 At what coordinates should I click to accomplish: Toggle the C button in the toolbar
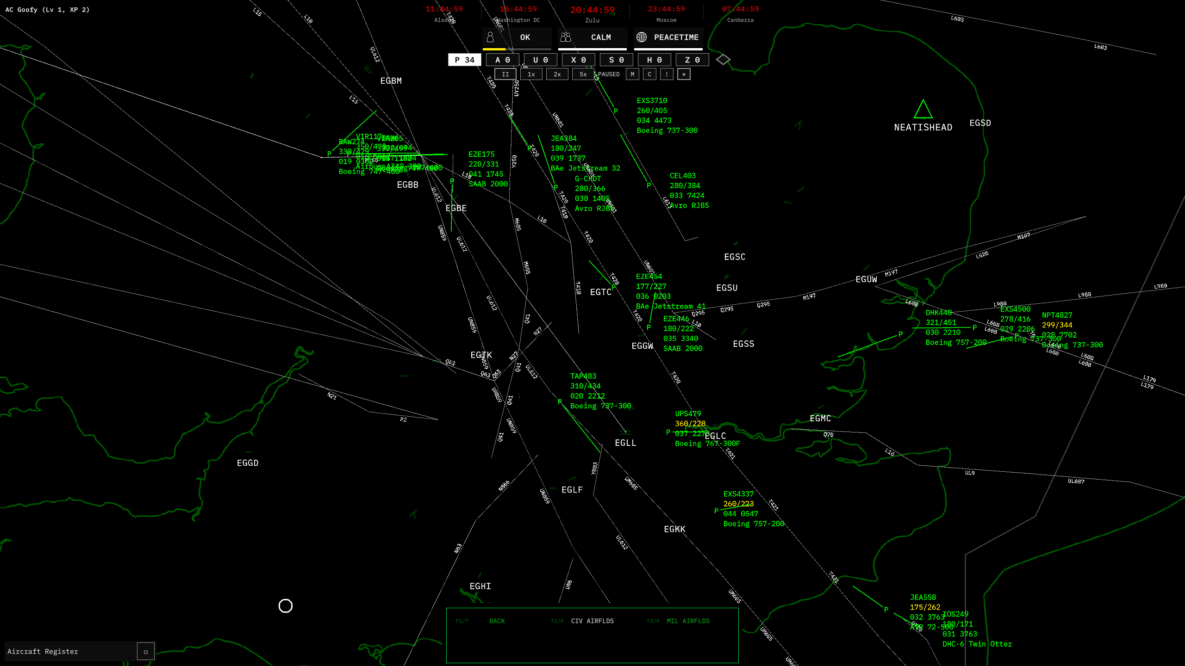coord(649,74)
